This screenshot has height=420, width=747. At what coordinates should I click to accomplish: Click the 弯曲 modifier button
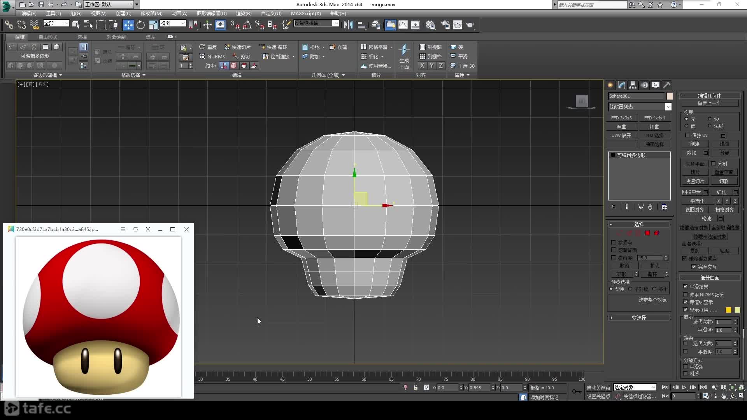(621, 127)
